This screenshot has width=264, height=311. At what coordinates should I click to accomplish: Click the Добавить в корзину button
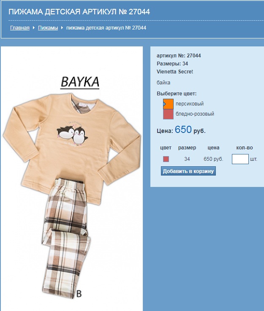(188, 171)
